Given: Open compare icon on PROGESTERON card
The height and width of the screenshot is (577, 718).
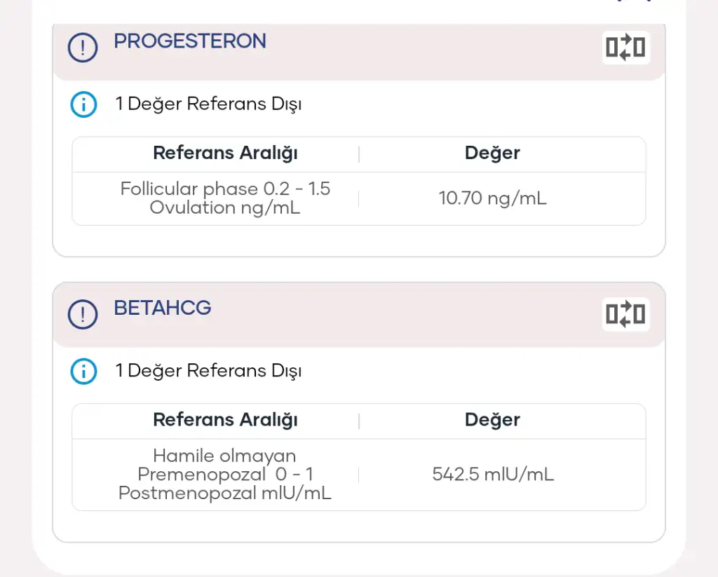Looking at the screenshot, I should click(x=625, y=47).
